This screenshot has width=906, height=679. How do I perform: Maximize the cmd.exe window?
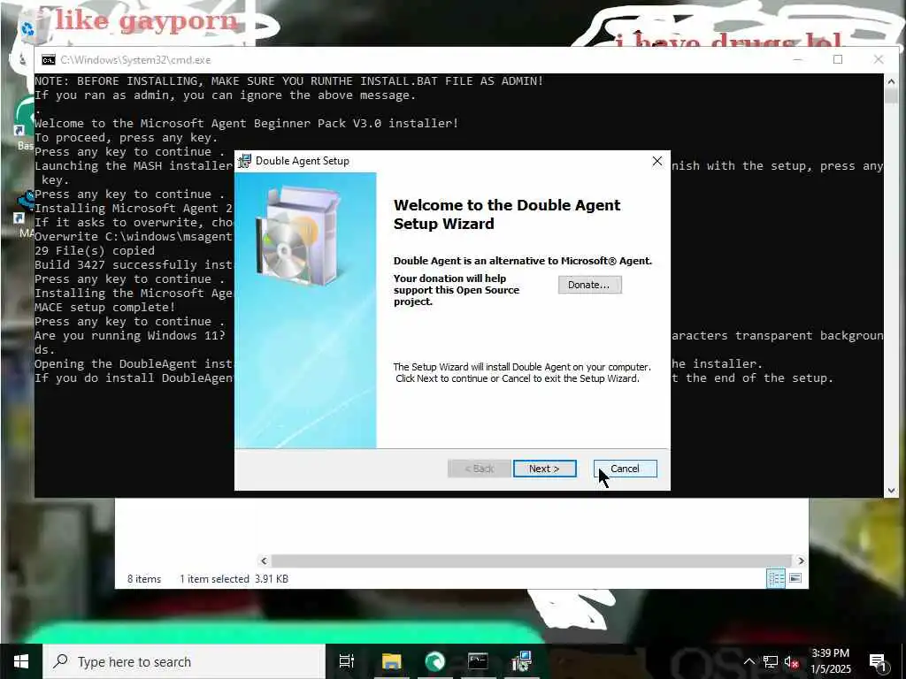(x=838, y=59)
